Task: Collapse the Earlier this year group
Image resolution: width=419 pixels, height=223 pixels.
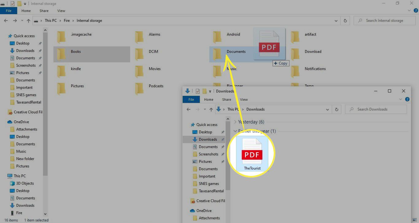Action: (x=235, y=131)
